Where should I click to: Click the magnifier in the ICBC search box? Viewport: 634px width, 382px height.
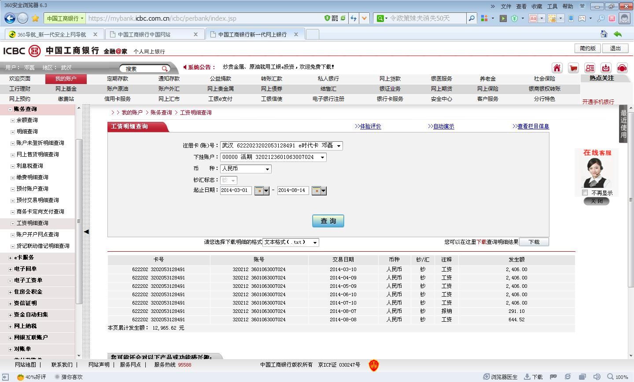point(165,69)
